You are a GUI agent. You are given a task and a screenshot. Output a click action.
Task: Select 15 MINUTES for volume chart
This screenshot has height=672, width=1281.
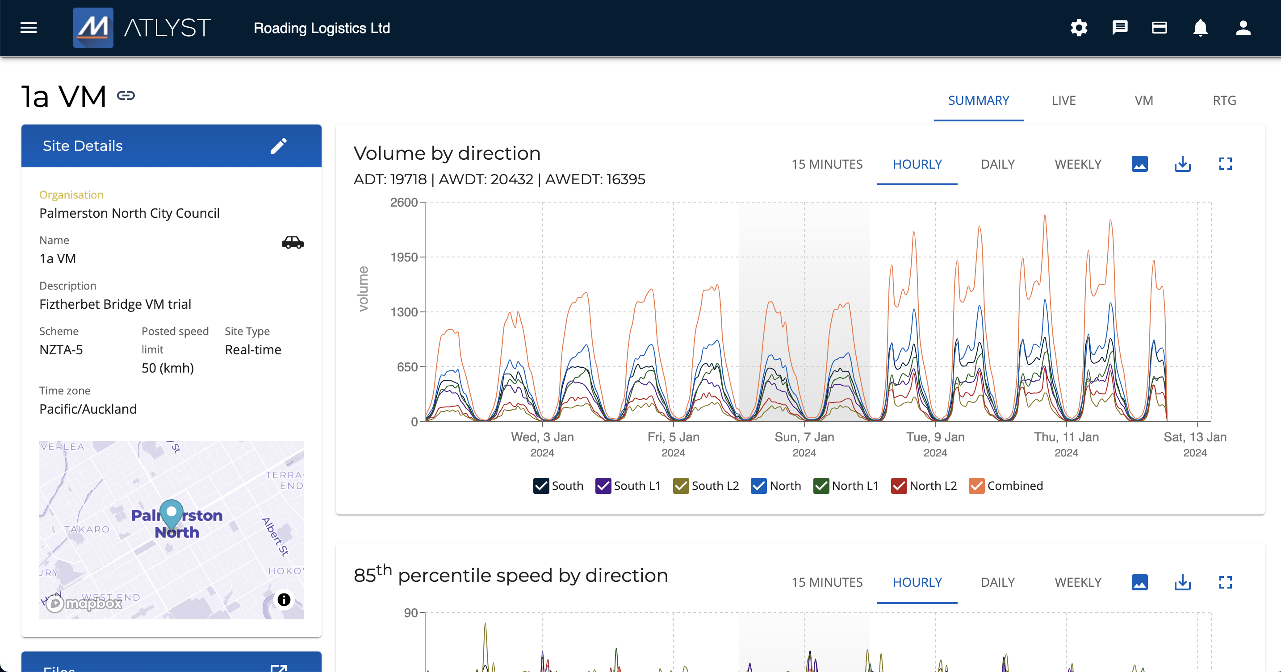point(826,164)
